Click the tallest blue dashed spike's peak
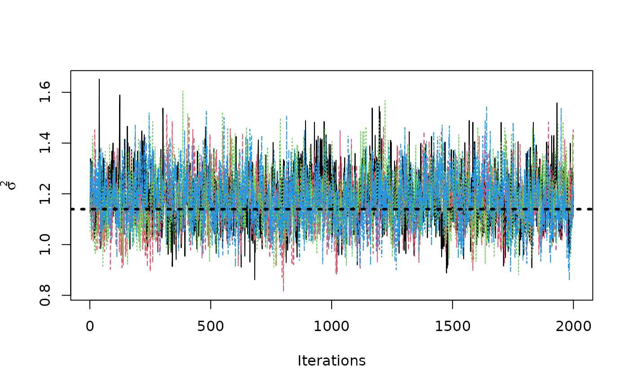Screen dimensions: 629x388 pos(487,107)
